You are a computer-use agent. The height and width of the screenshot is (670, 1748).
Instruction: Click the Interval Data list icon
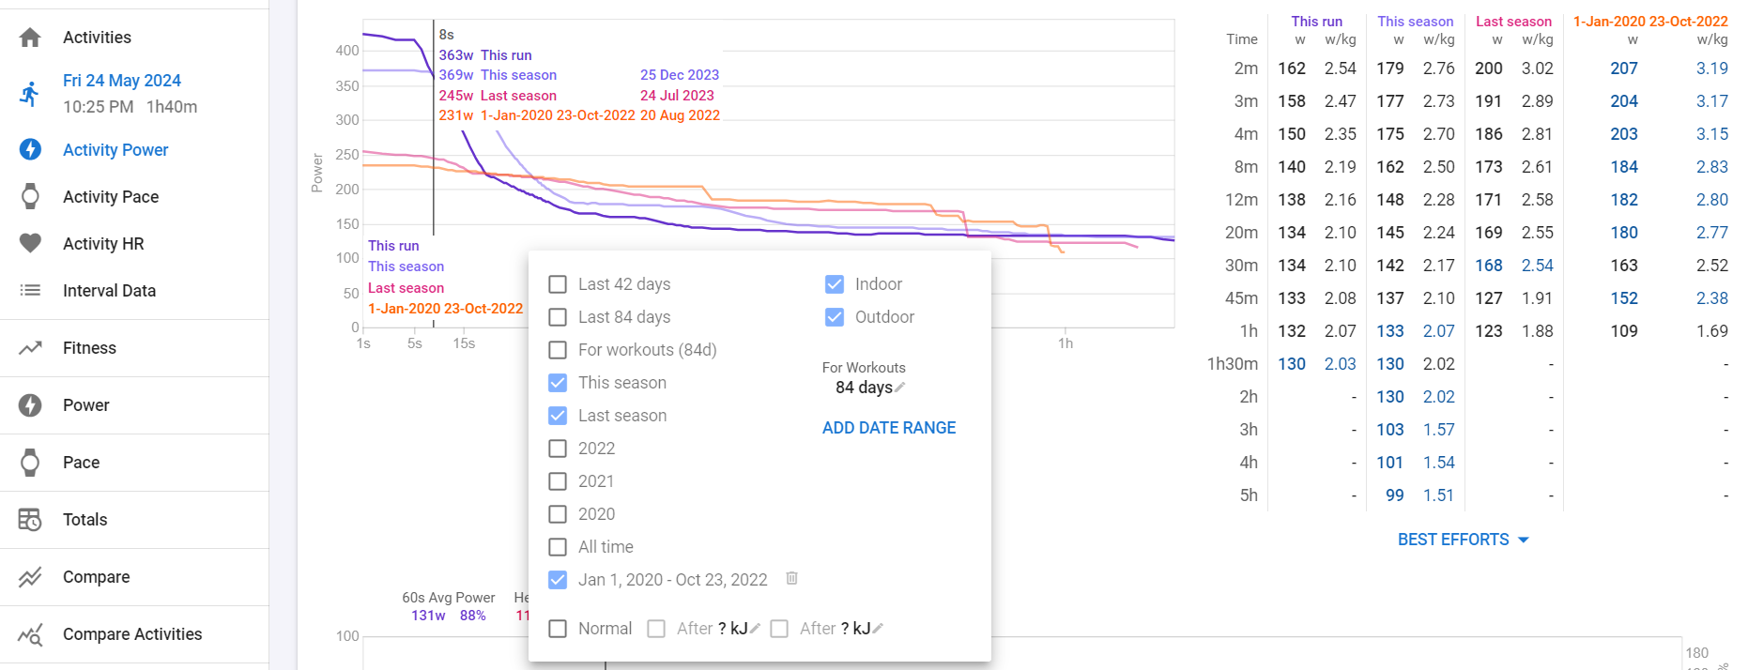tap(30, 291)
